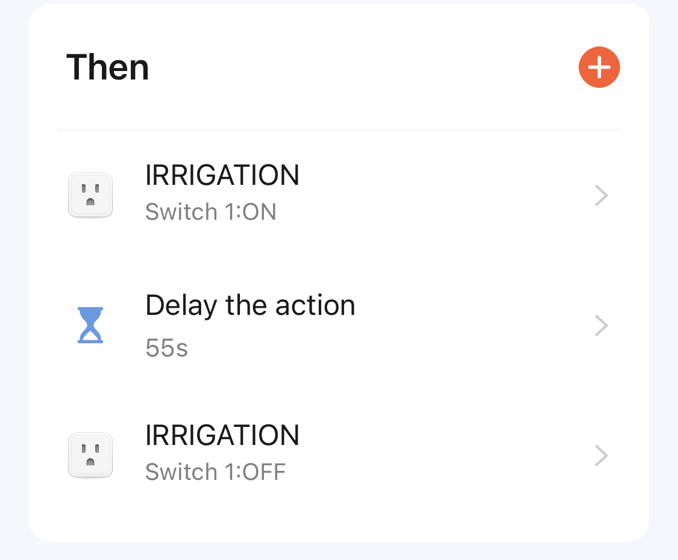This screenshot has height=560, width=678.
Task: Click the gray background below the card
Action: coord(339,551)
